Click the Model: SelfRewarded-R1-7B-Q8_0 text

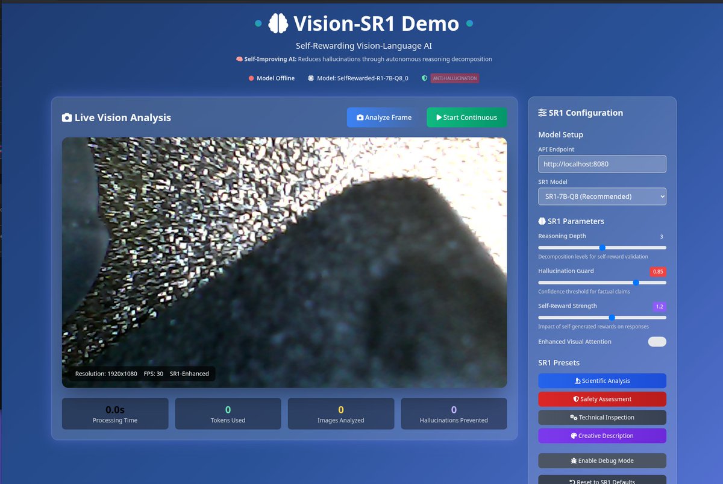click(363, 78)
